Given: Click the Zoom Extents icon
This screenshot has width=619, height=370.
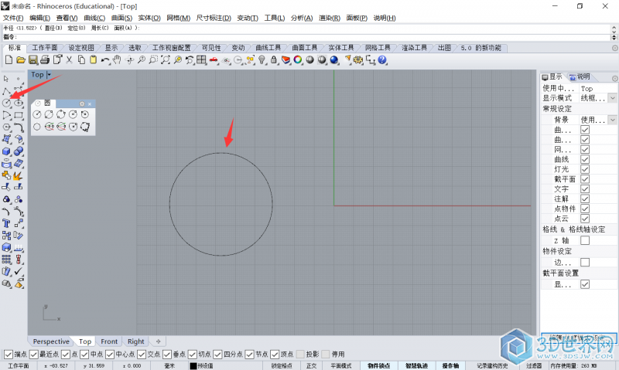Looking at the screenshot, I should (x=166, y=60).
